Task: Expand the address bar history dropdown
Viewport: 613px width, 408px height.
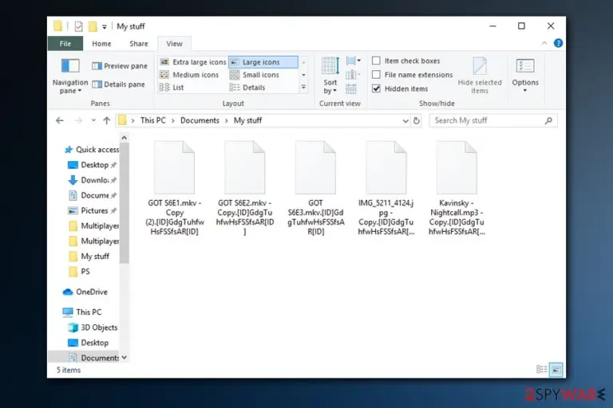Action: (x=405, y=121)
